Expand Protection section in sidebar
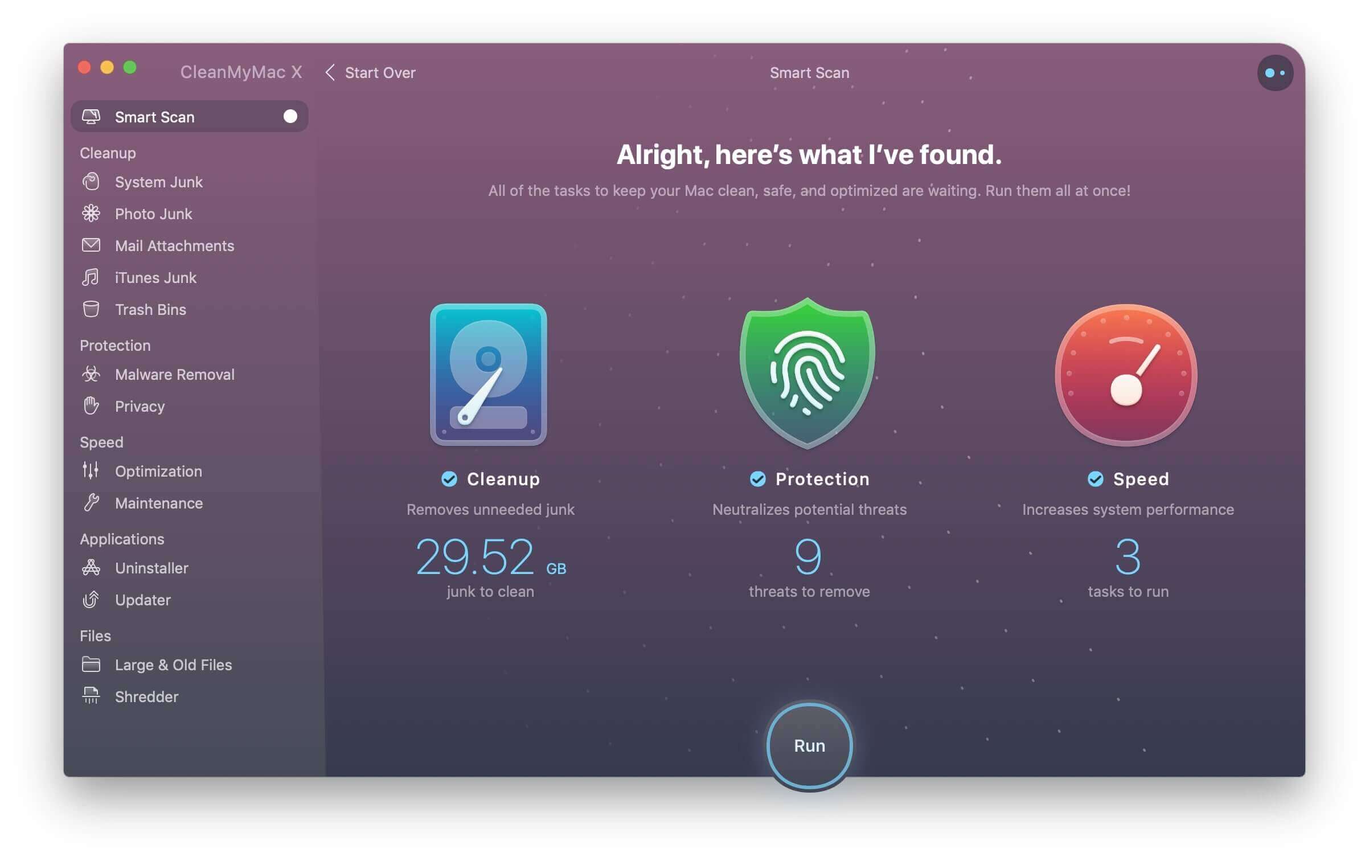This screenshot has width=1369, height=861. 114,344
